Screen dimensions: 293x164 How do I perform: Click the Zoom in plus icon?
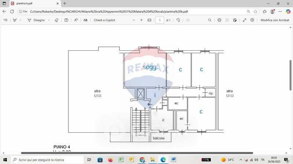click(x=141, y=20)
